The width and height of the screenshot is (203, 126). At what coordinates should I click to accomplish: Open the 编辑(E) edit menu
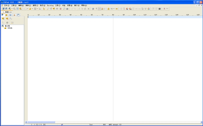click(21, 5)
